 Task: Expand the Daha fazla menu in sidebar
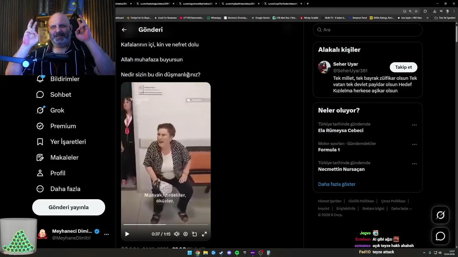coord(58,189)
